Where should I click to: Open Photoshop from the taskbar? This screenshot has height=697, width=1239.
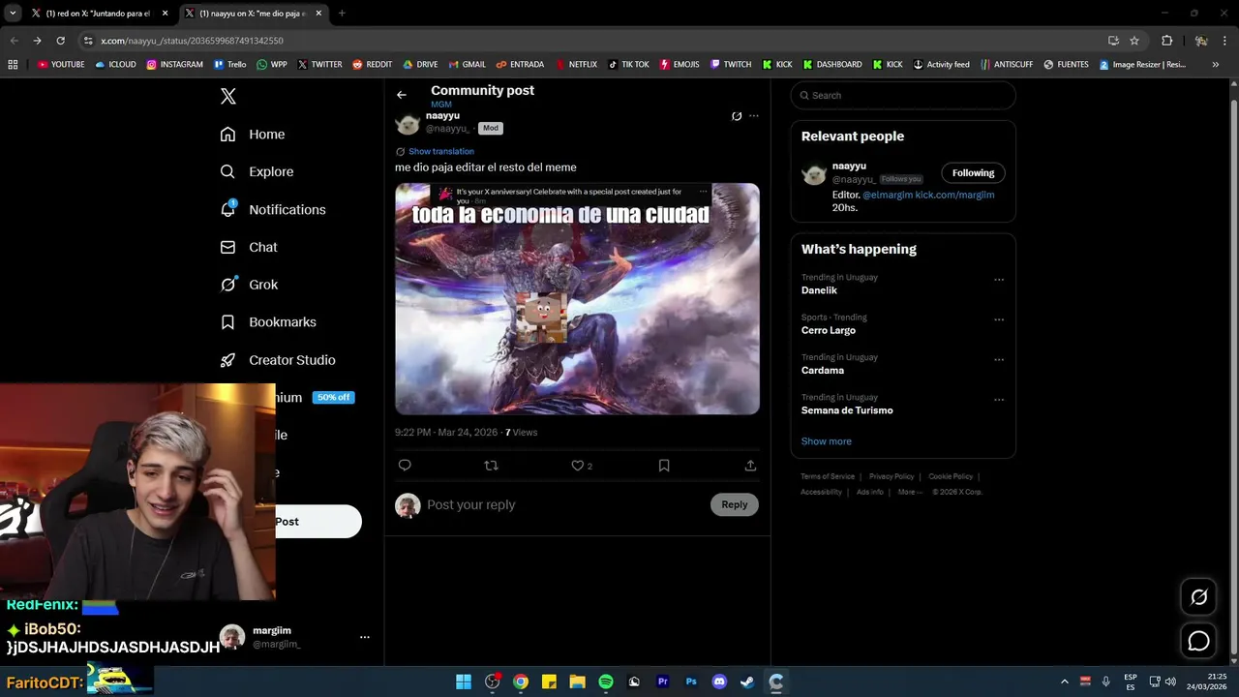pos(691,682)
